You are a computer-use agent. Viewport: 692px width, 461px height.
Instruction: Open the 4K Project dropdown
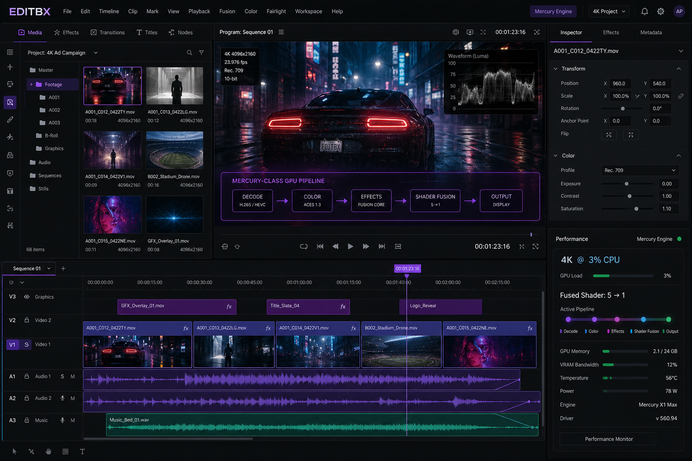click(x=609, y=11)
